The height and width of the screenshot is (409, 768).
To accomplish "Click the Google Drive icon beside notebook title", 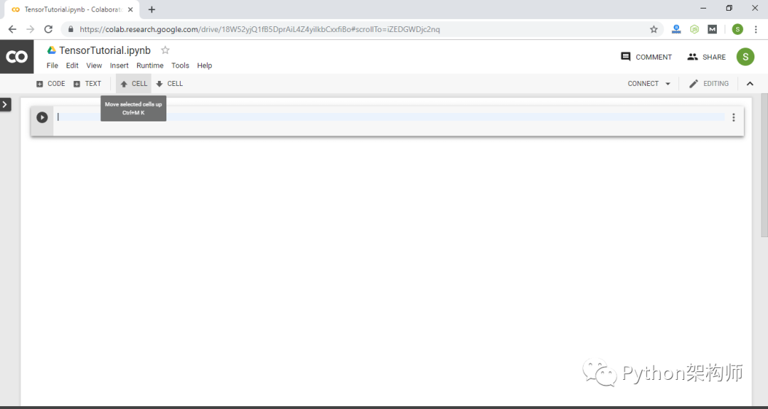I will [51, 50].
